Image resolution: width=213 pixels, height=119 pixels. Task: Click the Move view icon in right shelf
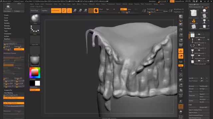point(181,80)
